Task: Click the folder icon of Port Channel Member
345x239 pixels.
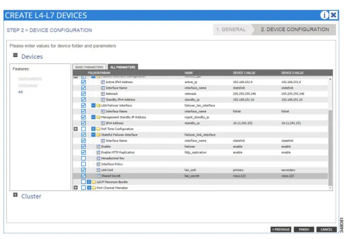Action: click(94, 188)
